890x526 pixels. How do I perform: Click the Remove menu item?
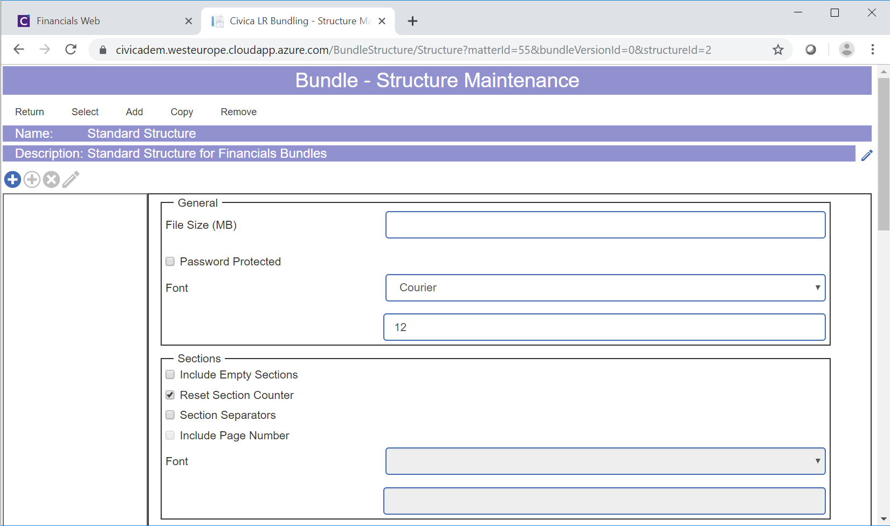click(239, 112)
